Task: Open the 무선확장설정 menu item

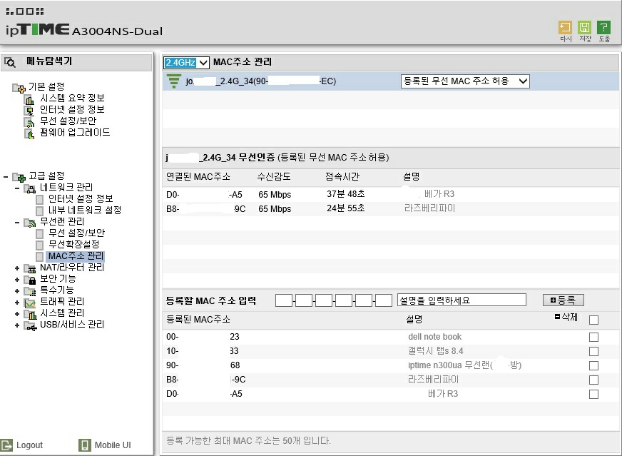Action: coord(73,245)
